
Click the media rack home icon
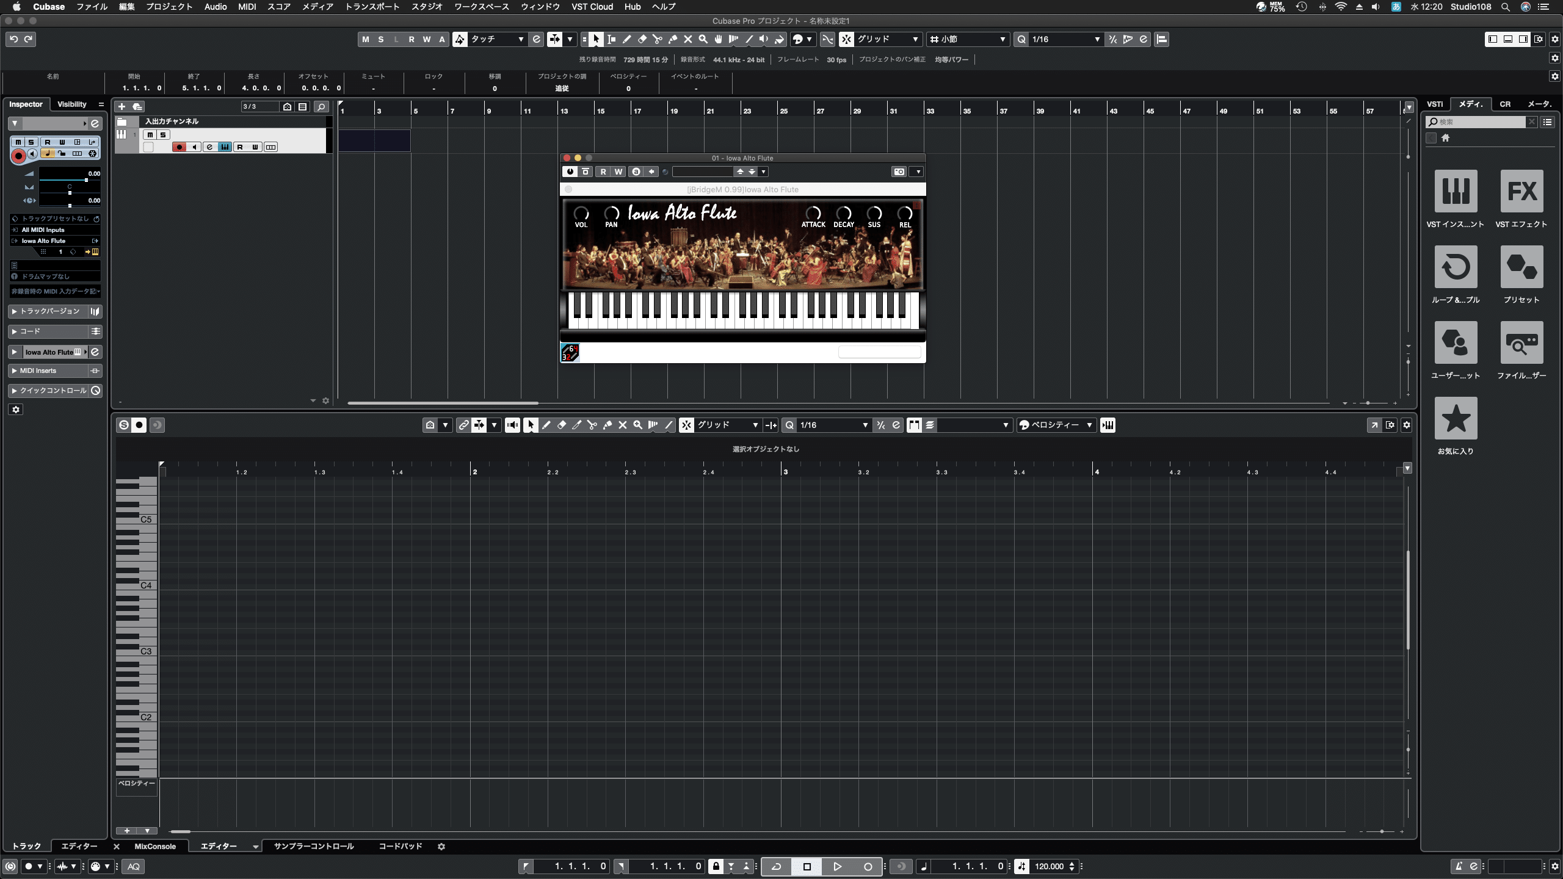click(1445, 138)
